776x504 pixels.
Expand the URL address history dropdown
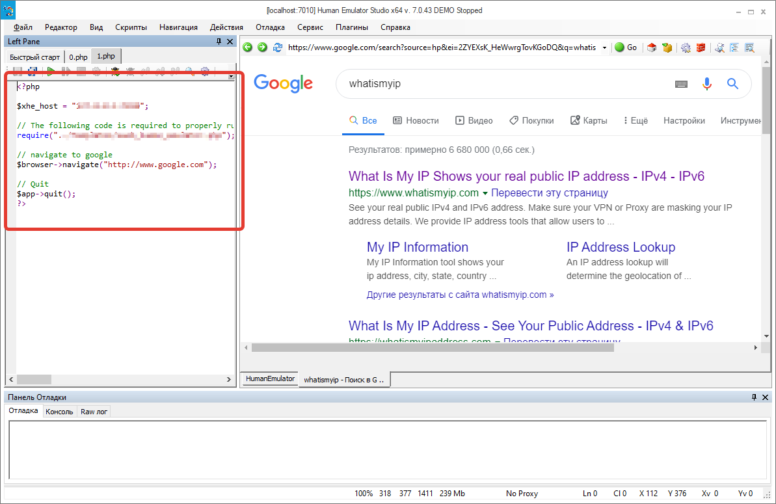tap(604, 48)
